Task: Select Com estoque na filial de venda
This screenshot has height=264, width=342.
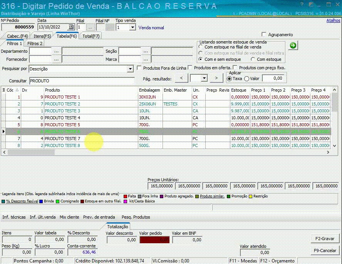Action: point(200,47)
